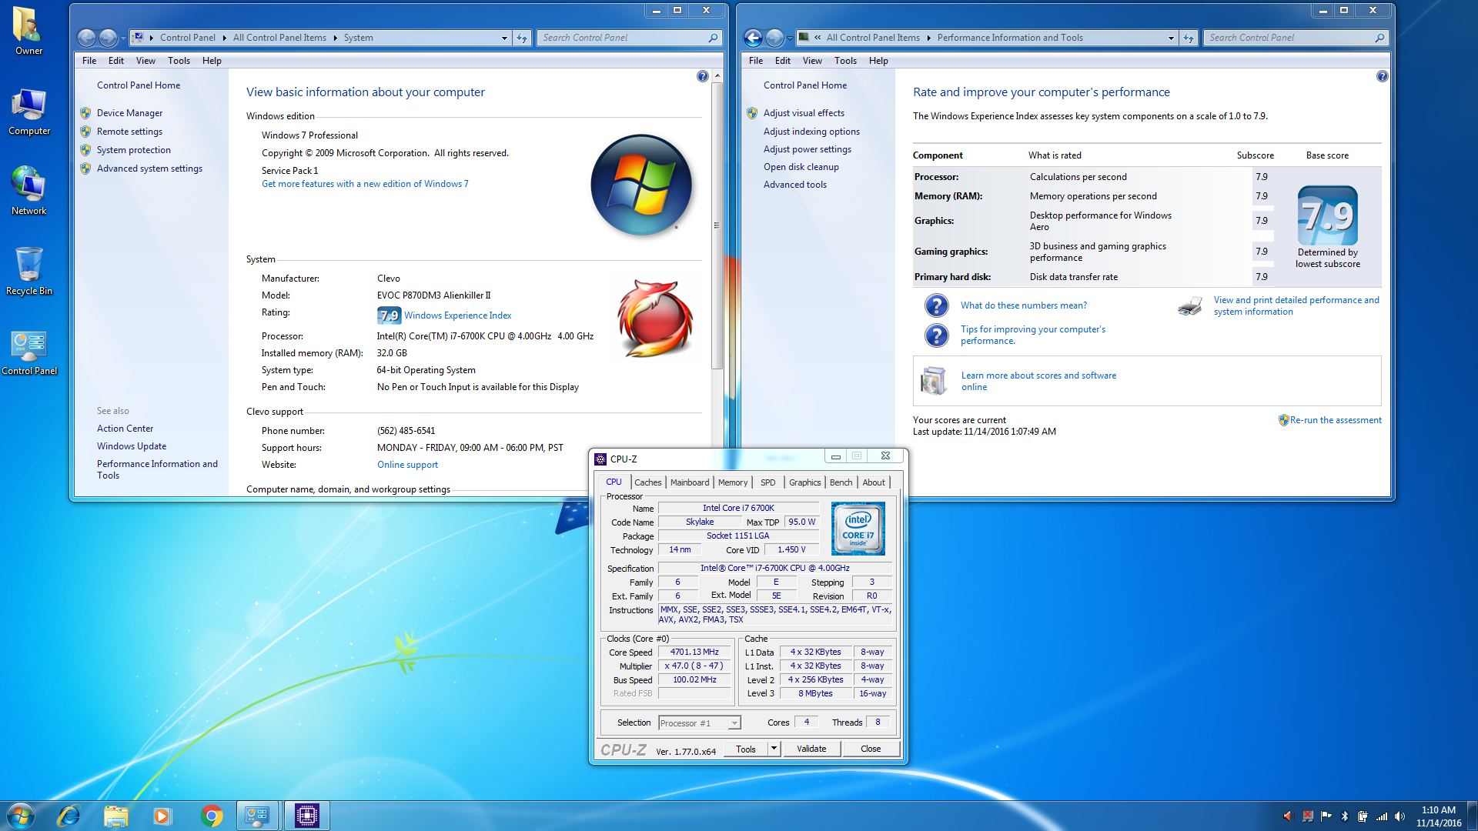
Task: Click the Close button in CPU-Z
Action: click(x=871, y=749)
